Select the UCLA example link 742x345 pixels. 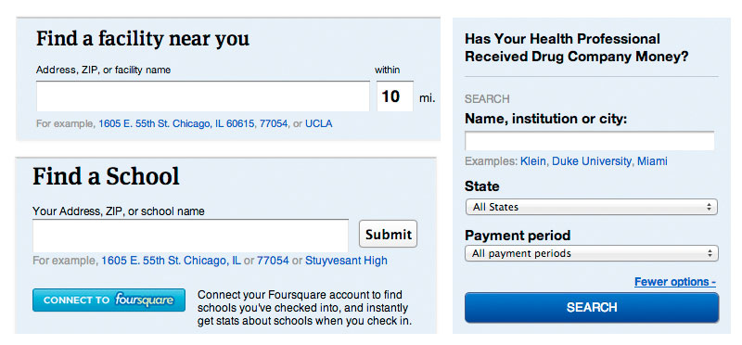318,124
